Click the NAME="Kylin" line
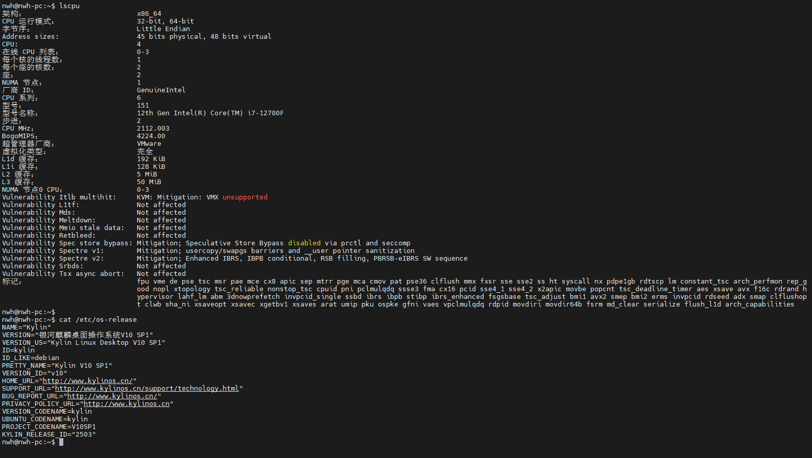 [x=27, y=327]
